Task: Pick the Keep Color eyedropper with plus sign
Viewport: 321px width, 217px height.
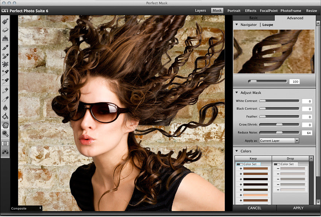Action: 5,73
